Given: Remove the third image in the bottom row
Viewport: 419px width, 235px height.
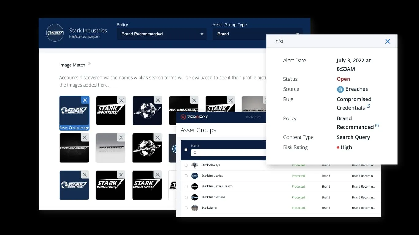Looking at the screenshot, I should [x=158, y=174].
